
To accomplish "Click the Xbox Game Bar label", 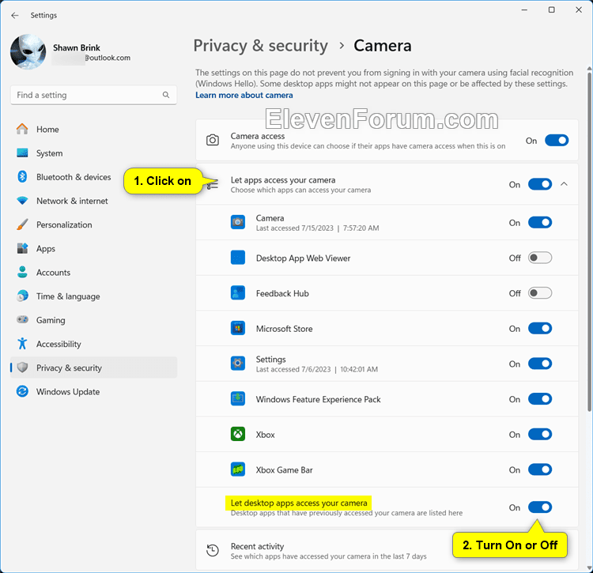I will click(285, 469).
